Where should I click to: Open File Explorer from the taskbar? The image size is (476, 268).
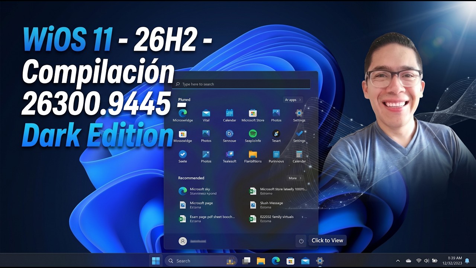(x=261, y=261)
